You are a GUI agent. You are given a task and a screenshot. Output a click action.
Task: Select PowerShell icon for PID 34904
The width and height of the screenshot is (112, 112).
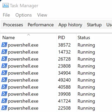click(4, 73)
